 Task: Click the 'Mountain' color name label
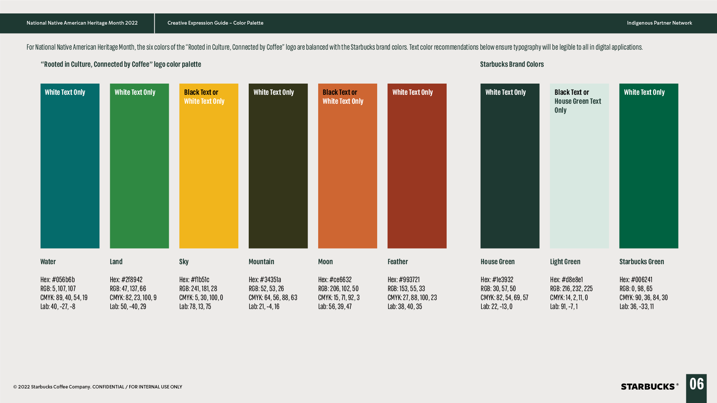click(261, 262)
